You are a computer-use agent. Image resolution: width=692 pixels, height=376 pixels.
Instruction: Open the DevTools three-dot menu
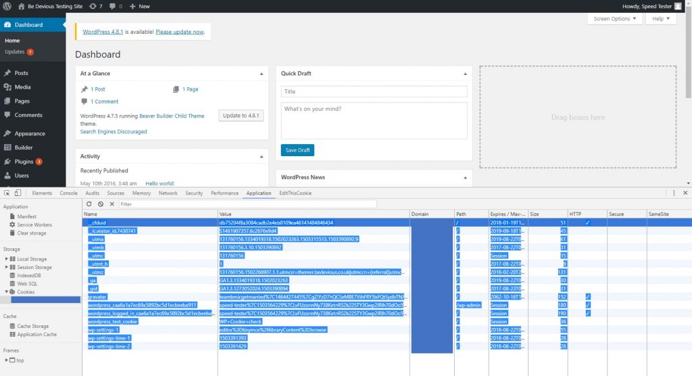click(674, 193)
